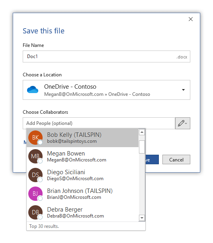
Task: Click Megan Bowen's MB avatar
Action: (x=35, y=156)
